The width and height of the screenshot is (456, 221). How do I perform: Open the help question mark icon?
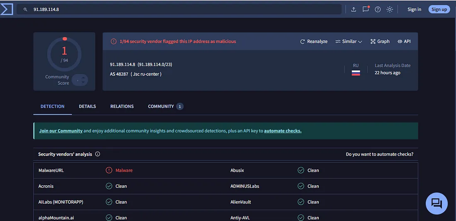(378, 9)
